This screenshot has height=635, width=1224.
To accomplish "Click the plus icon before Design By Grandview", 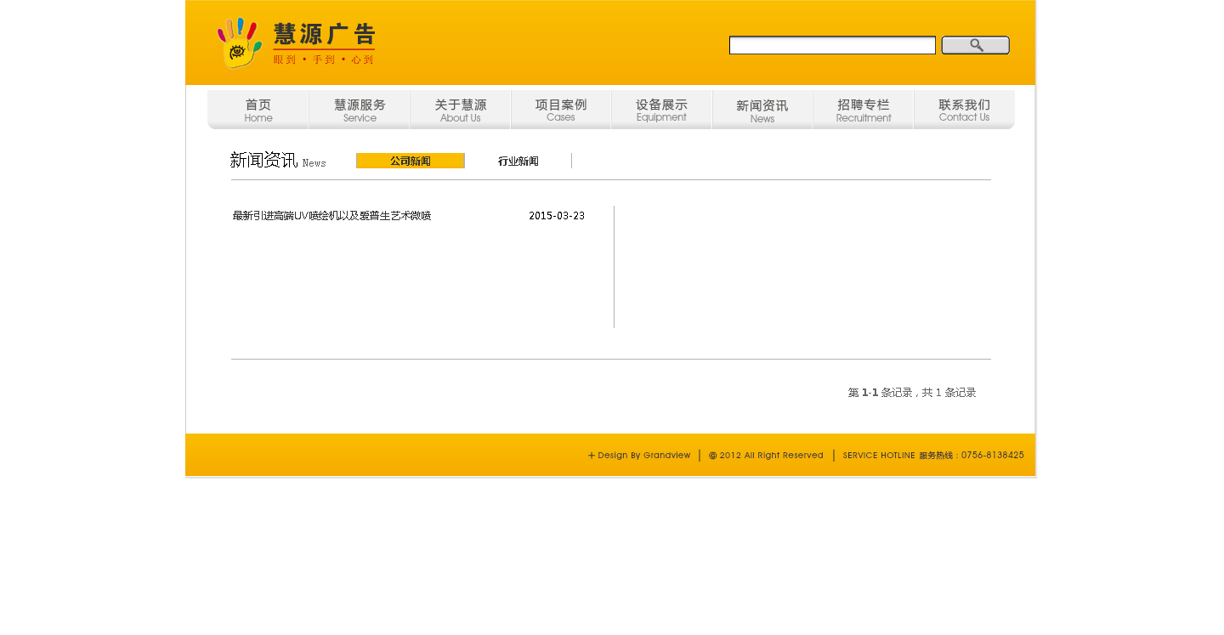I will [x=592, y=456].
